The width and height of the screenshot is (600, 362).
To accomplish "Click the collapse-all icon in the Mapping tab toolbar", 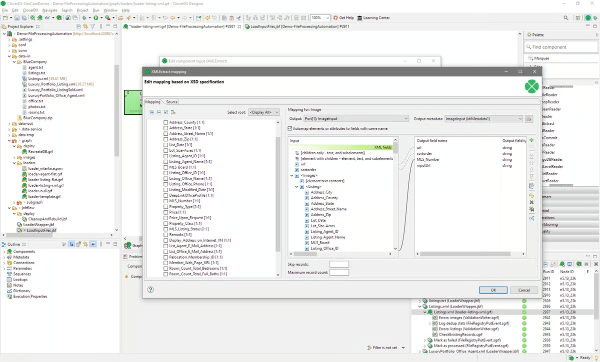I will pos(159,112).
